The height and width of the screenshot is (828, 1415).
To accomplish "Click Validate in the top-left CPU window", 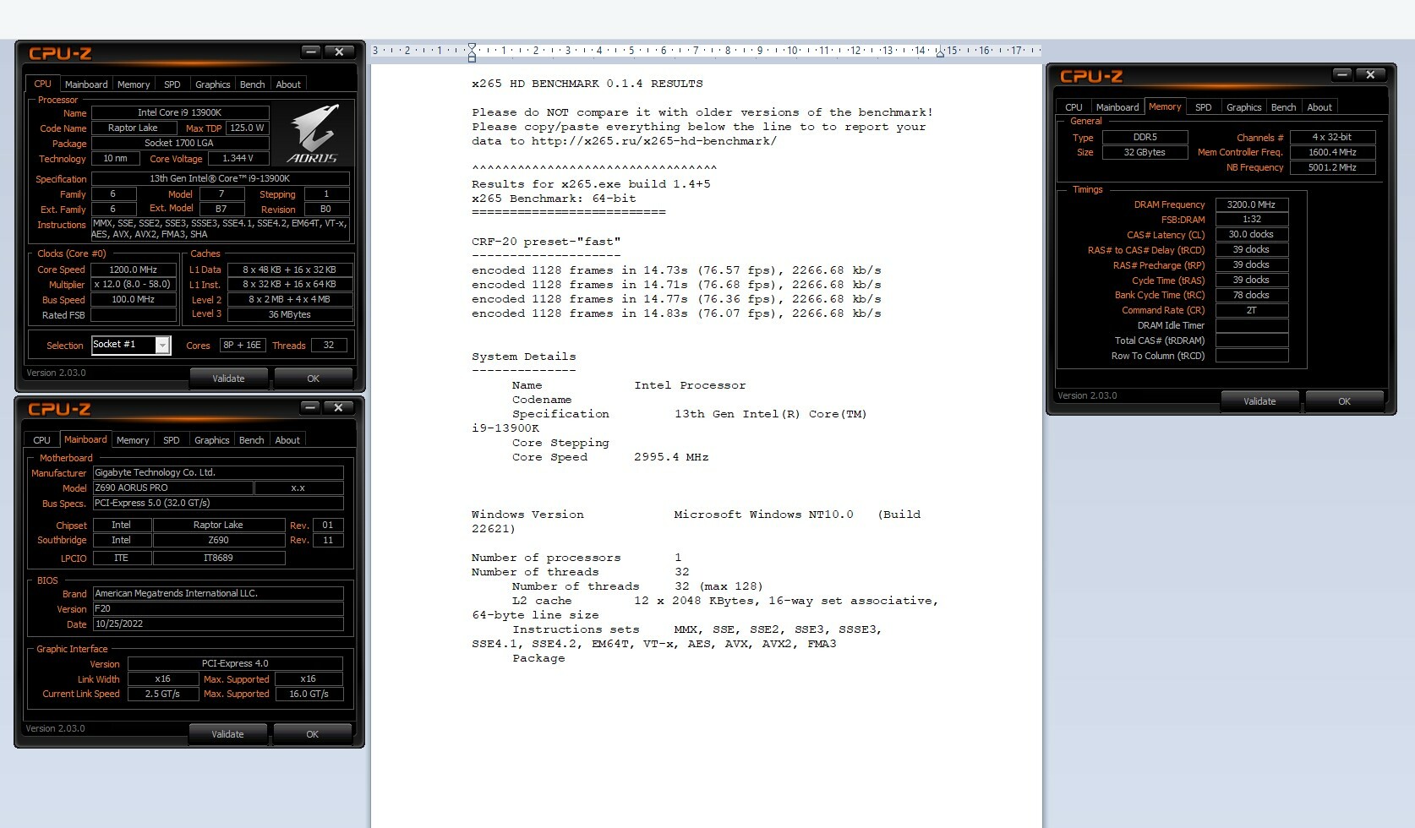I will [x=228, y=379].
